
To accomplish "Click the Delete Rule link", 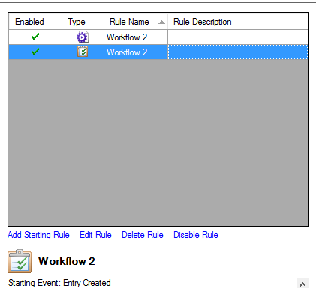I will click(143, 235).
